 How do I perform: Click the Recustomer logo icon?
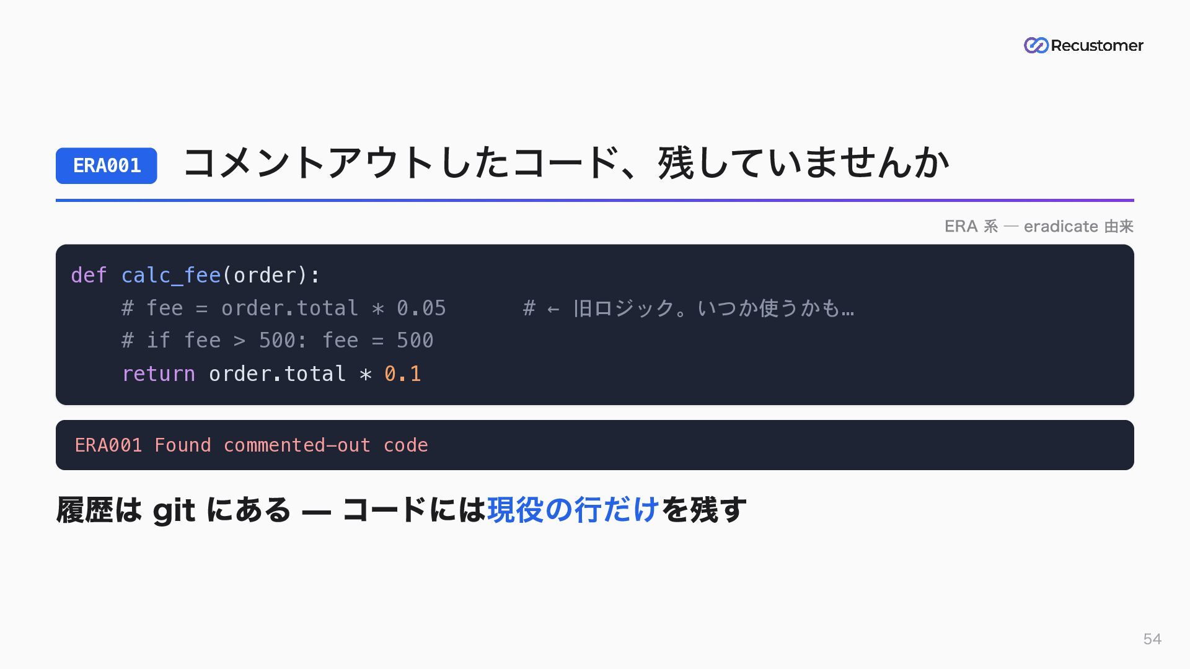pos(1036,45)
